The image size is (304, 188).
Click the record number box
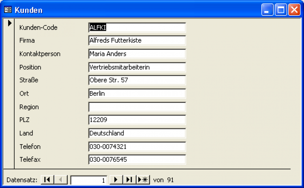(89, 180)
